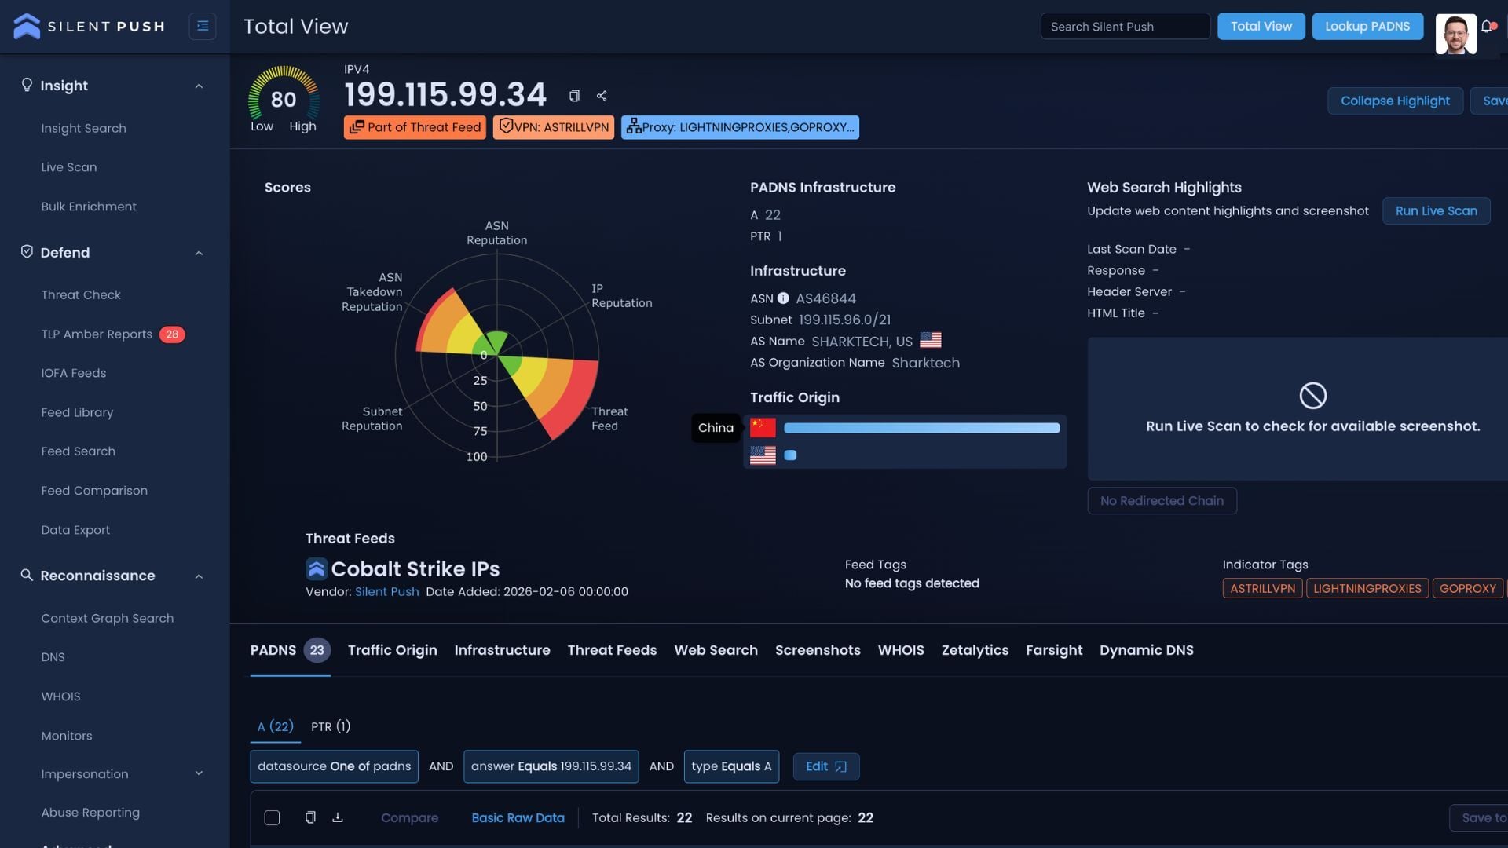The image size is (1508, 848).
Task: Open Live Scan in sidebar
Action: 69,167
